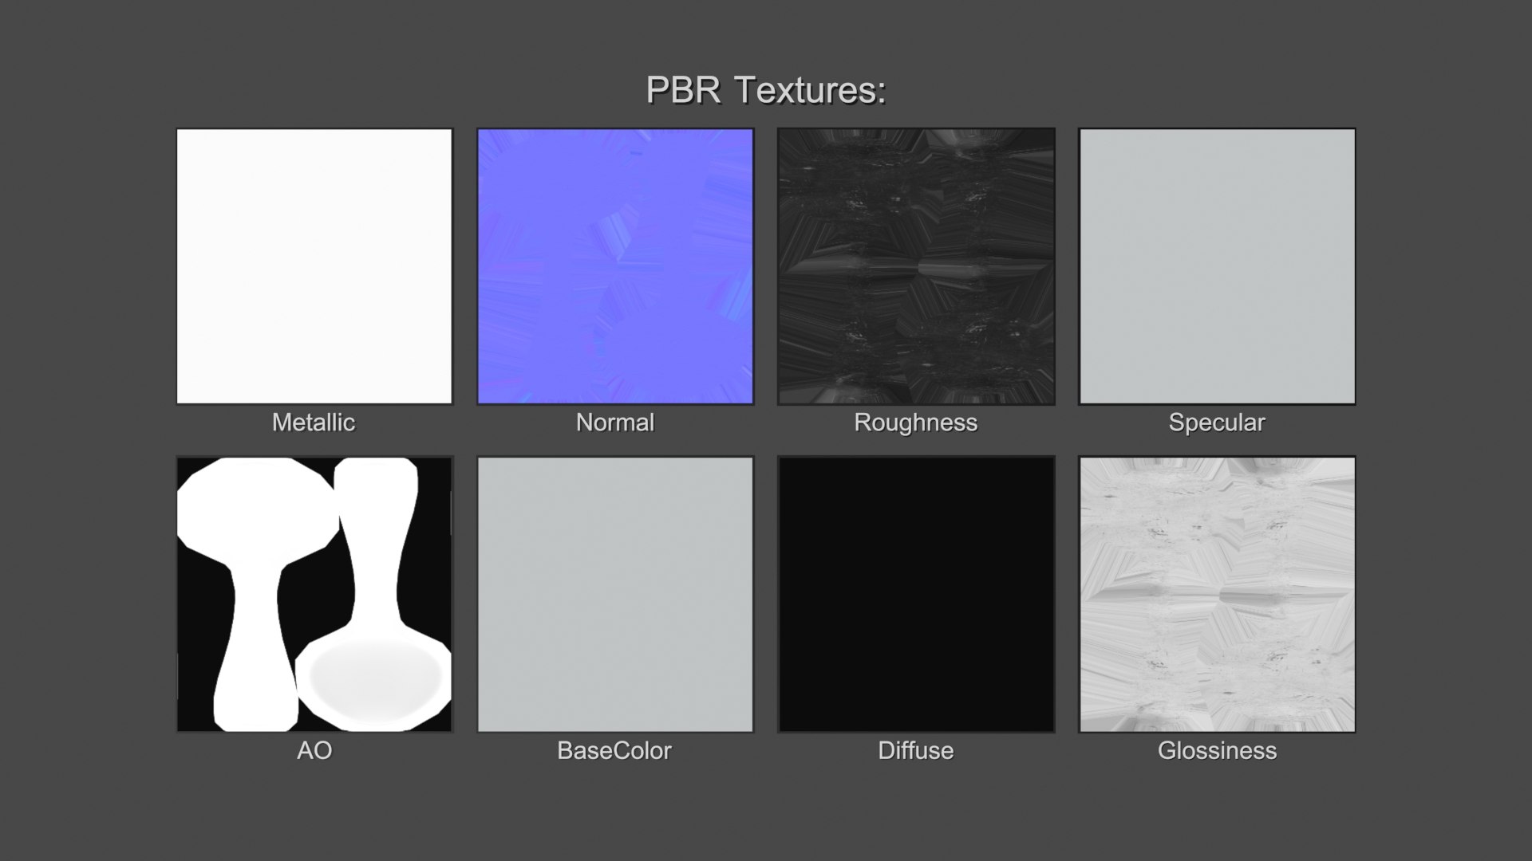Select the Normal map thumbnail
The height and width of the screenshot is (861, 1532).
click(x=615, y=266)
